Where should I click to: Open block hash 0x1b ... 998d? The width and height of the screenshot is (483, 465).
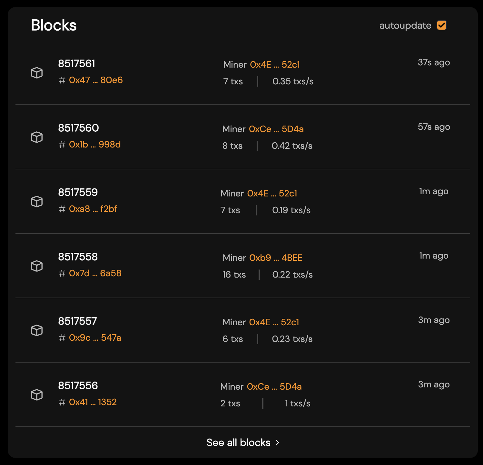coord(95,145)
